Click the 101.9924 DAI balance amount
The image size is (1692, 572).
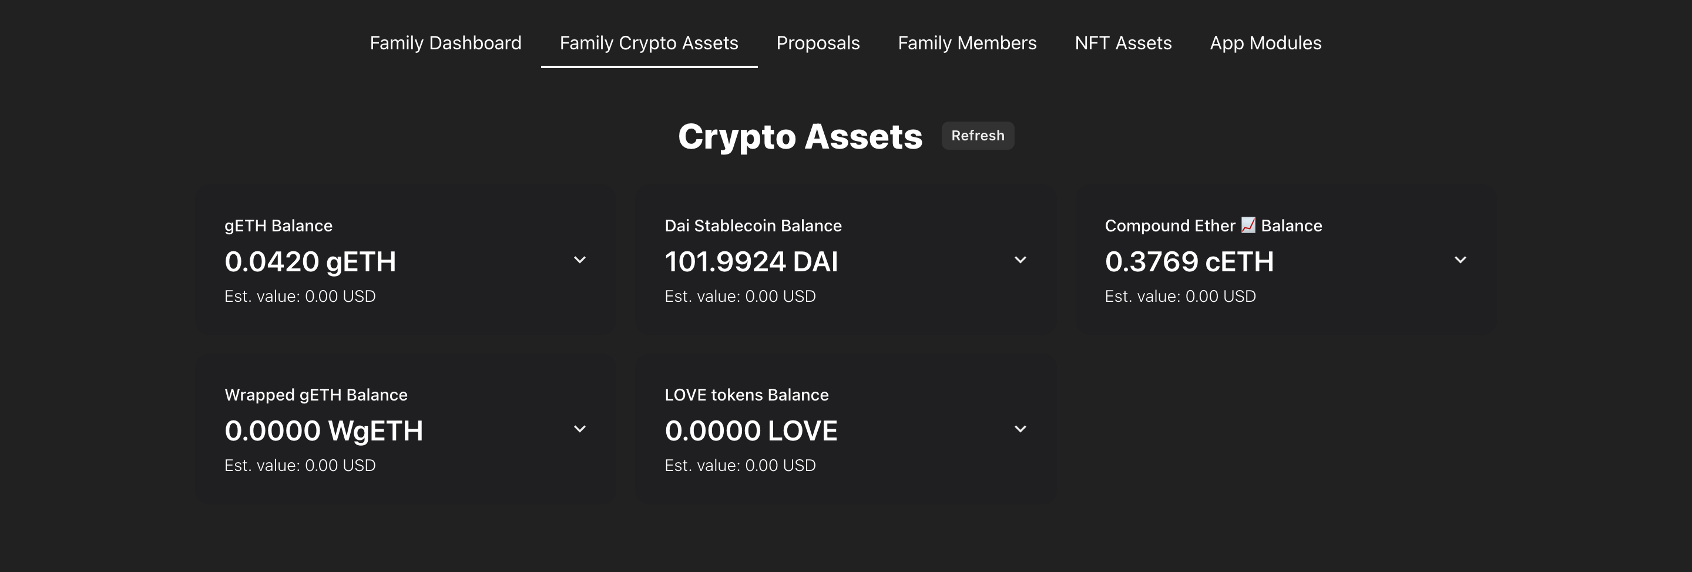click(751, 261)
